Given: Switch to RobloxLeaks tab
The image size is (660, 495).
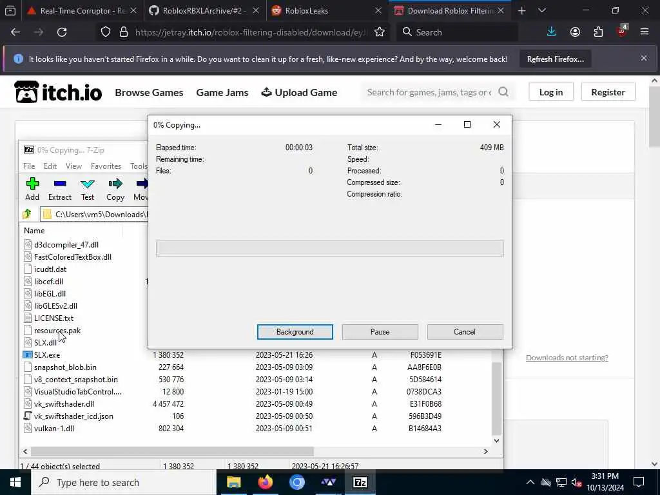Looking at the screenshot, I should coord(327,10).
